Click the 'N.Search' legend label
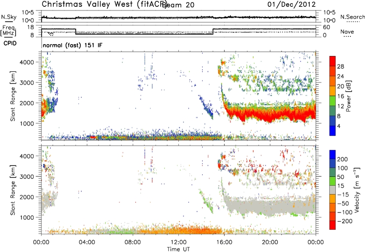This screenshot has width=365, height=252. click(x=352, y=17)
